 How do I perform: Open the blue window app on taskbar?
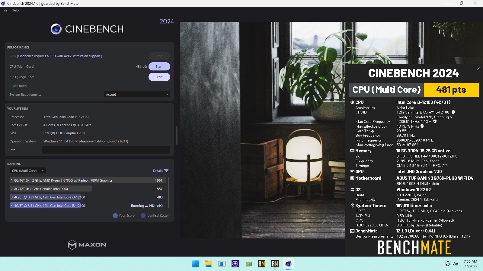click(222, 264)
